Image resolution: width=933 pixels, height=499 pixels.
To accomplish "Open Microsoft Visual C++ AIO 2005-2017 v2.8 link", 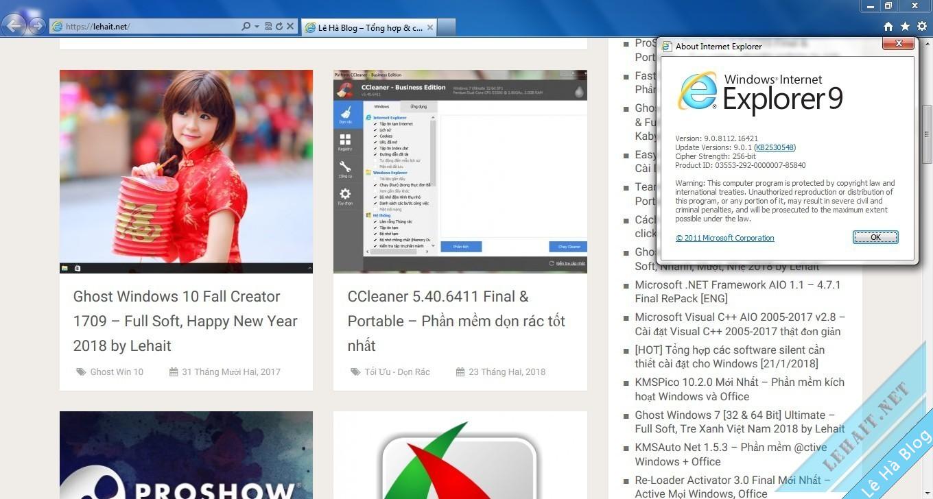I will click(x=740, y=324).
